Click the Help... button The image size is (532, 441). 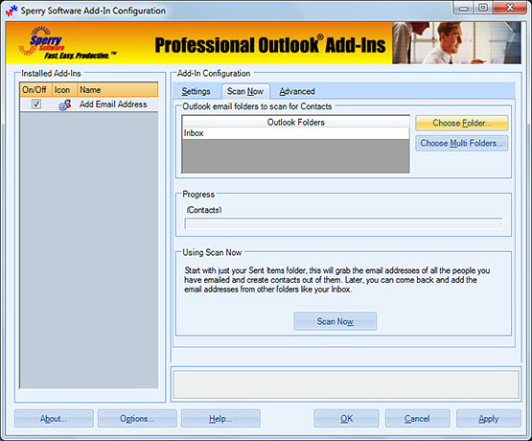click(220, 419)
